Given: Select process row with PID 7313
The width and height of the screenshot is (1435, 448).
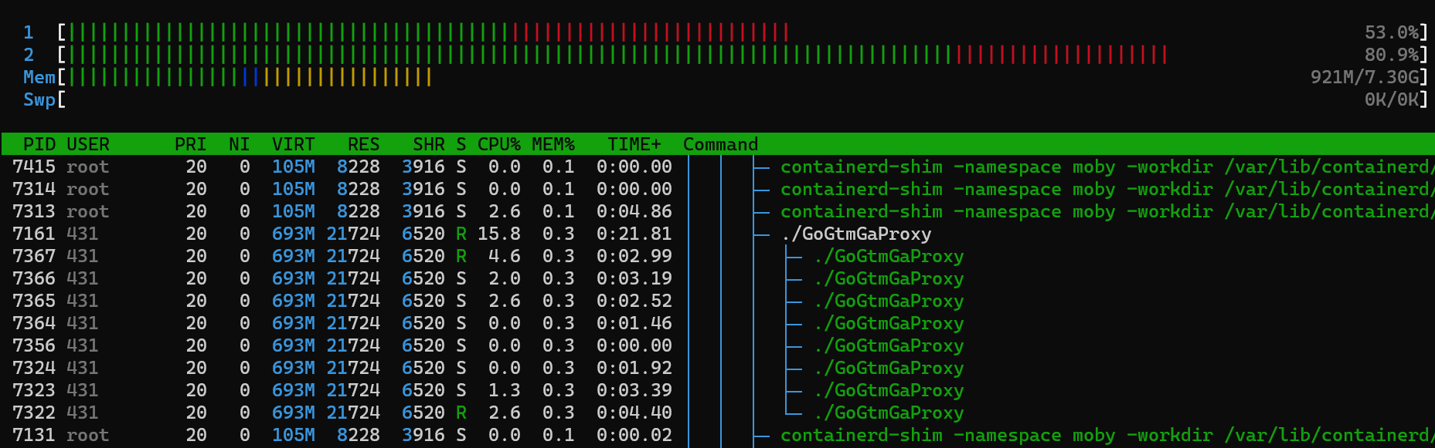Looking at the screenshot, I should 717,211.
